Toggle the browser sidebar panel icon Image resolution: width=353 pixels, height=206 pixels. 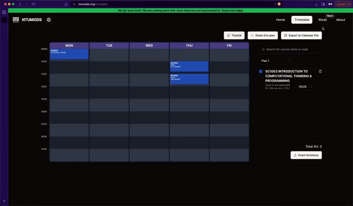coord(4,12)
